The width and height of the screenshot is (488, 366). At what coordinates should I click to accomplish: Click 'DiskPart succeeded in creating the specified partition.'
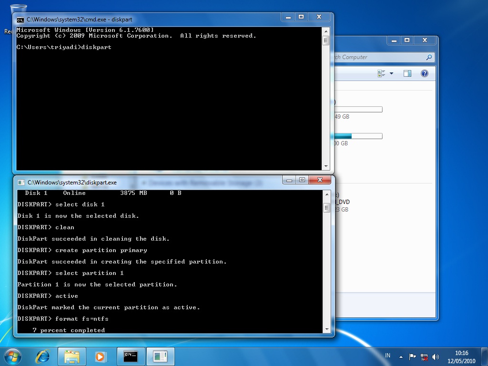tap(122, 262)
